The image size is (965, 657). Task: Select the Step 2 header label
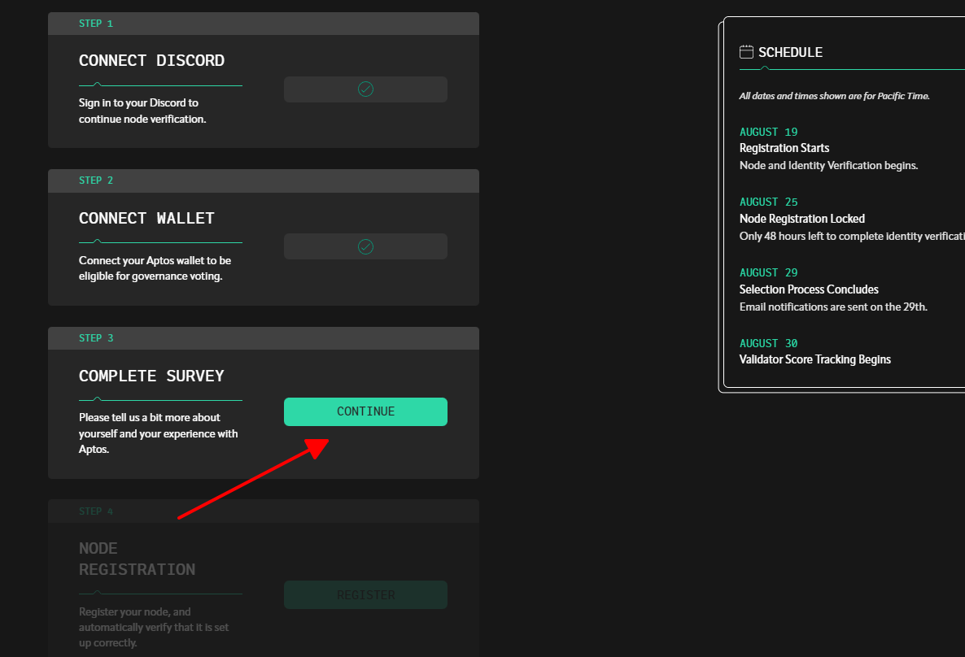point(96,181)
